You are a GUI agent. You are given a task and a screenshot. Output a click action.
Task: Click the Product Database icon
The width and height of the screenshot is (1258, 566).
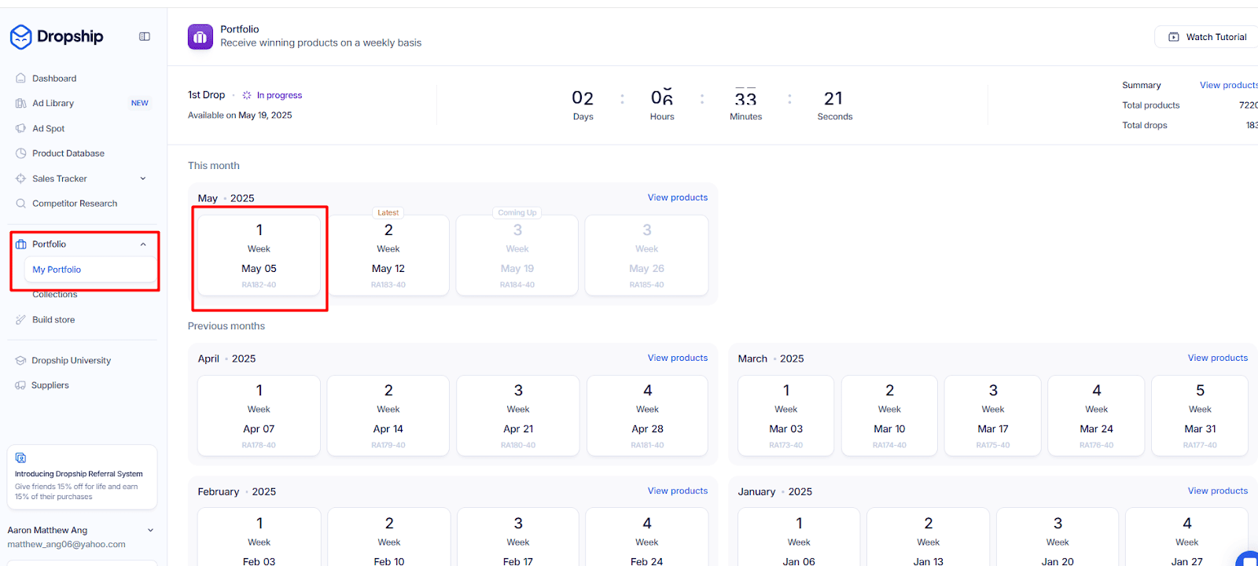21,153
